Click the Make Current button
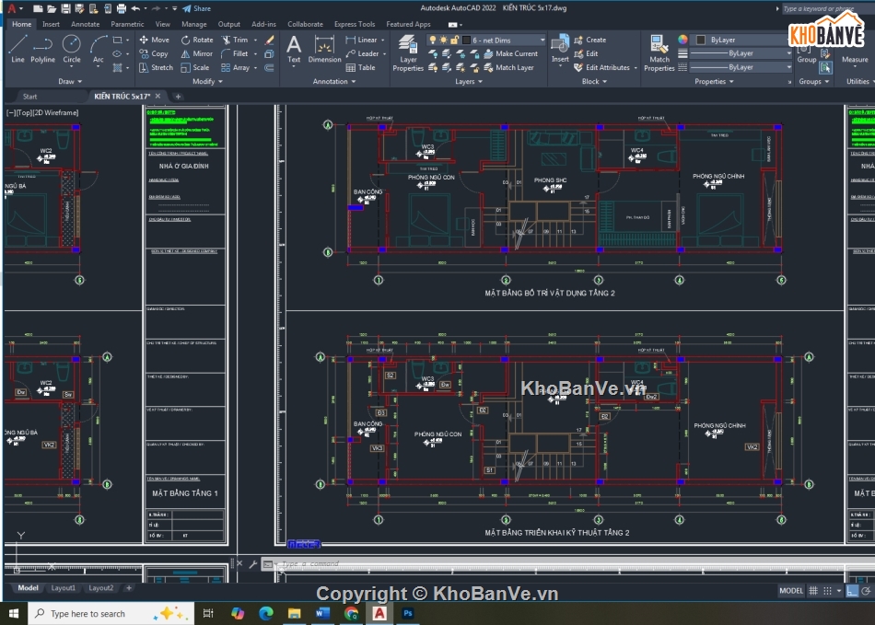 [x=510, y=53]
